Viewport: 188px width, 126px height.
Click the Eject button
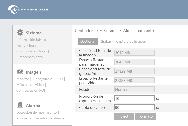pos(124,116)
